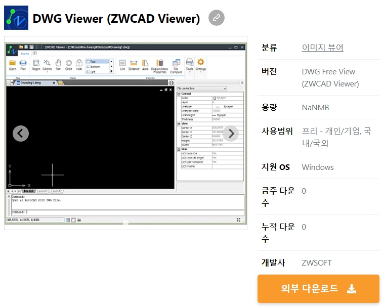This screenshot has height=307, width=382.
Task: Open the Settings gear dropdown
Action: (201, 66)
